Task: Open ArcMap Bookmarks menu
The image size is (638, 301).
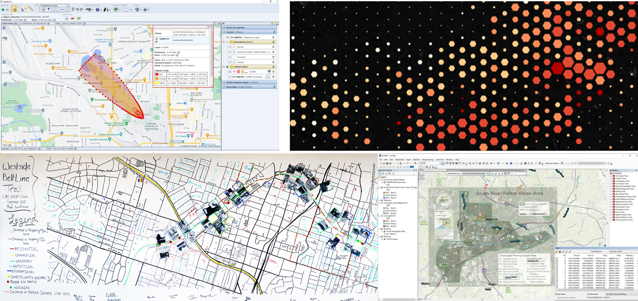Action: (400, 160)
